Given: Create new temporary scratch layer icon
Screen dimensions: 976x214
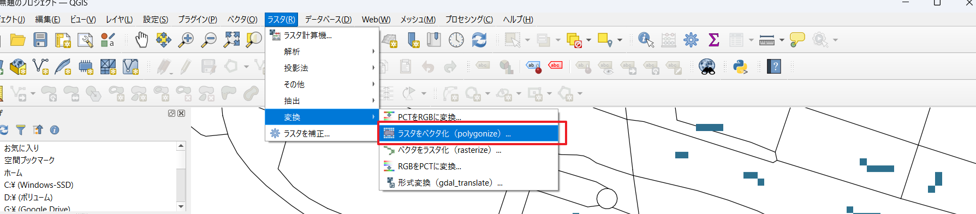Looking at the screenshot, I should pos(86,67).
